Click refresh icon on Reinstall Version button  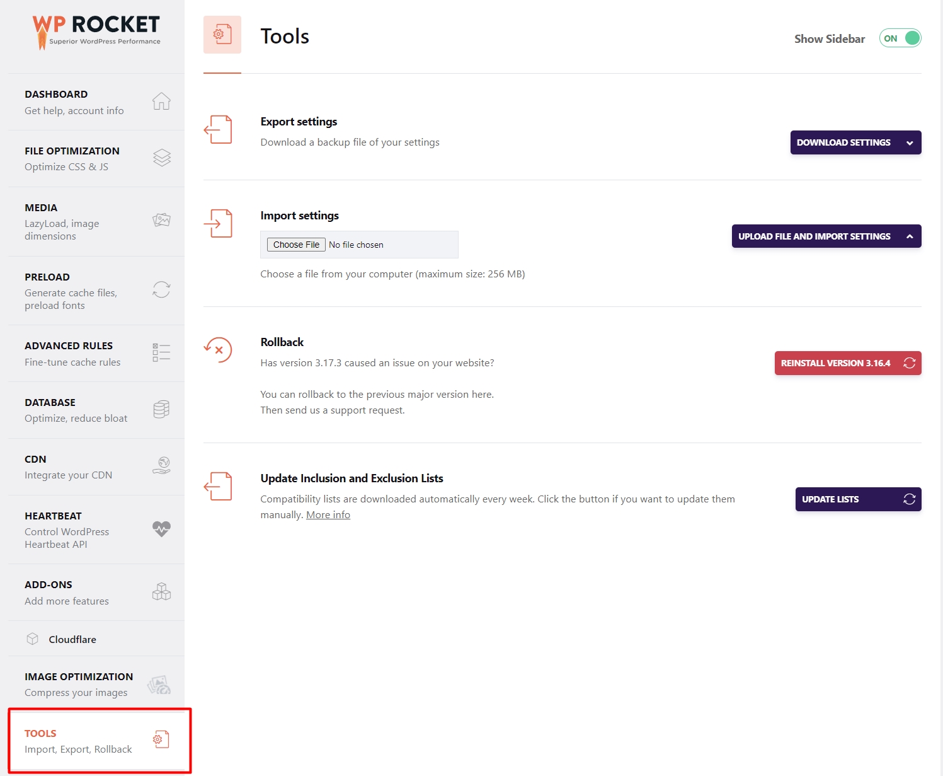tap(909, 363)
